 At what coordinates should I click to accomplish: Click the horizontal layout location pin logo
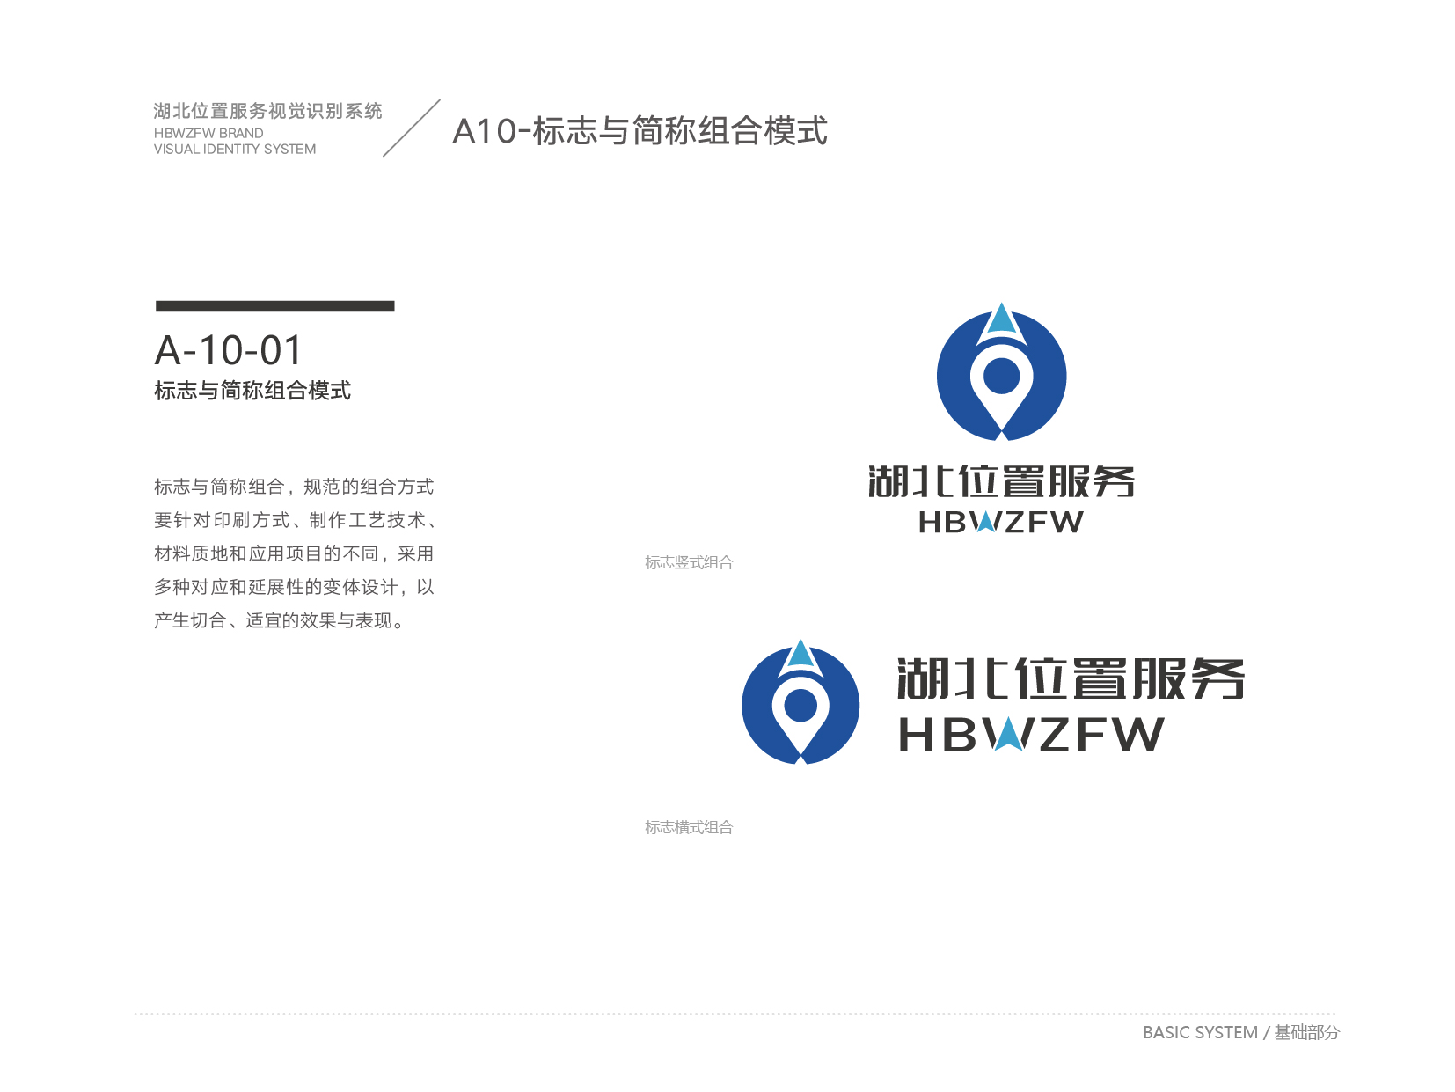pos(801,701)
